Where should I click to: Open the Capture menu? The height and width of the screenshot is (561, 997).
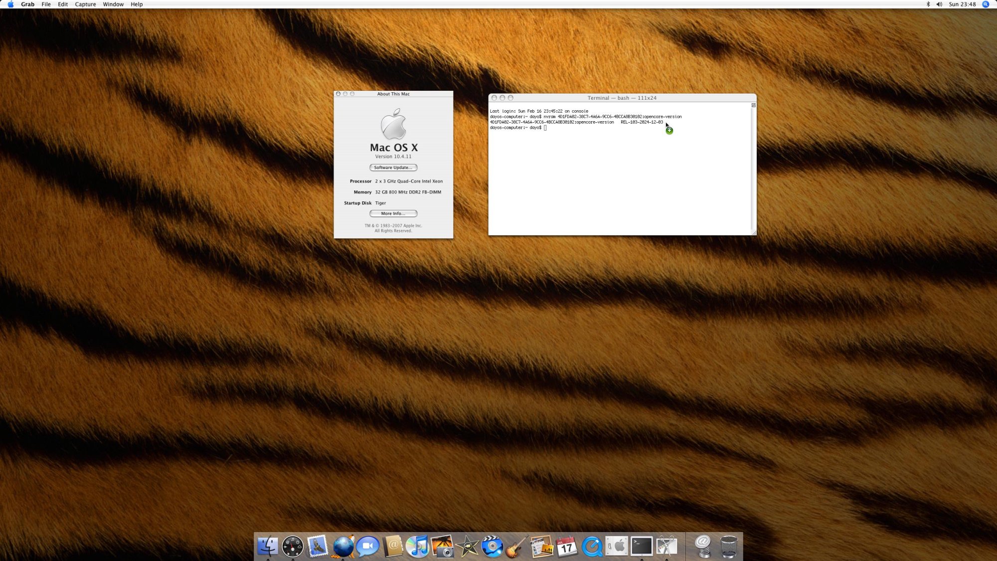coord(85,4)
